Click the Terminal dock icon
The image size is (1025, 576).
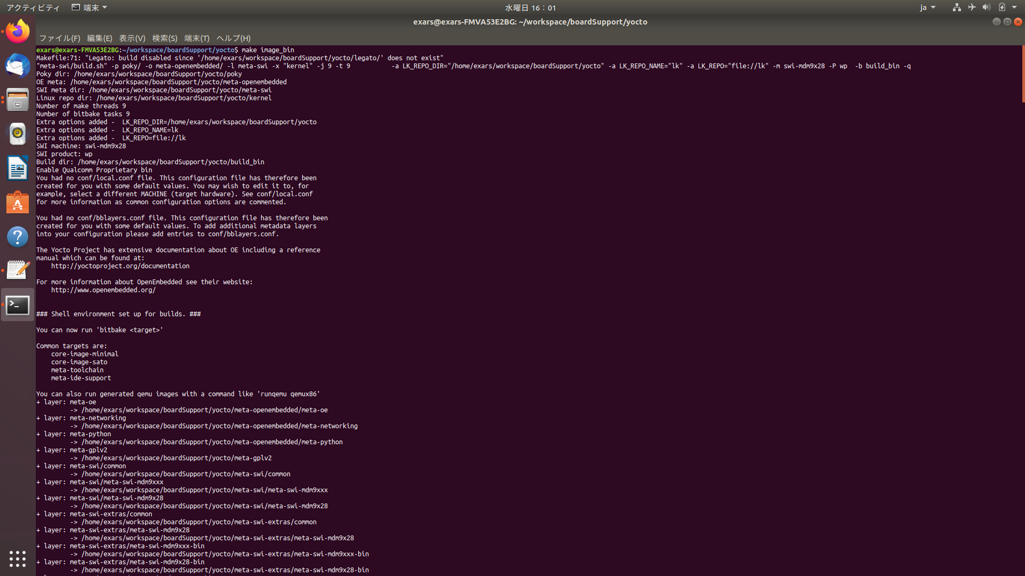18,305
